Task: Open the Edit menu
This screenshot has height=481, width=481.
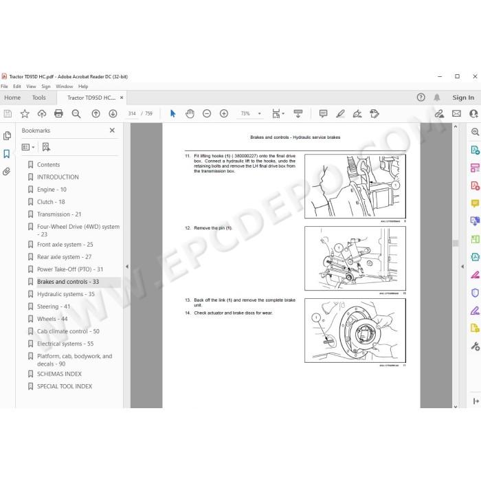Action: click(17, 87)
